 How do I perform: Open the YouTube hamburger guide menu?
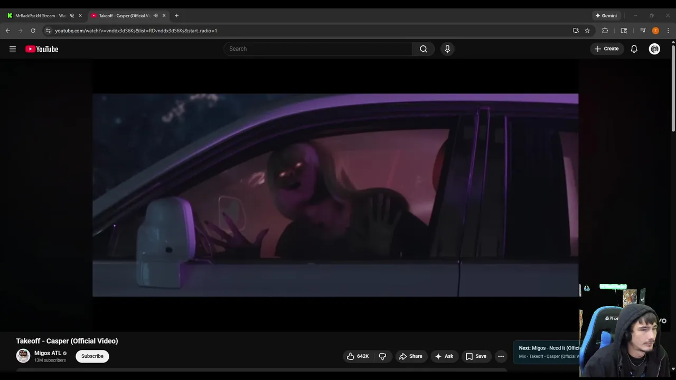(13, 49)
